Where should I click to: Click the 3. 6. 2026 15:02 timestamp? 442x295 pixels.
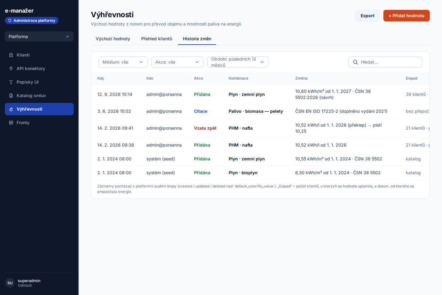click(x=114, y=111)
